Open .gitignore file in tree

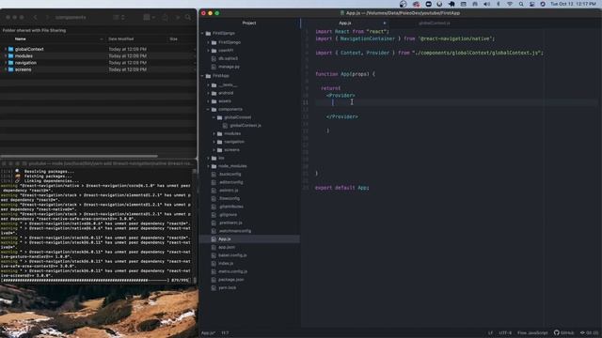pos(228,215)
